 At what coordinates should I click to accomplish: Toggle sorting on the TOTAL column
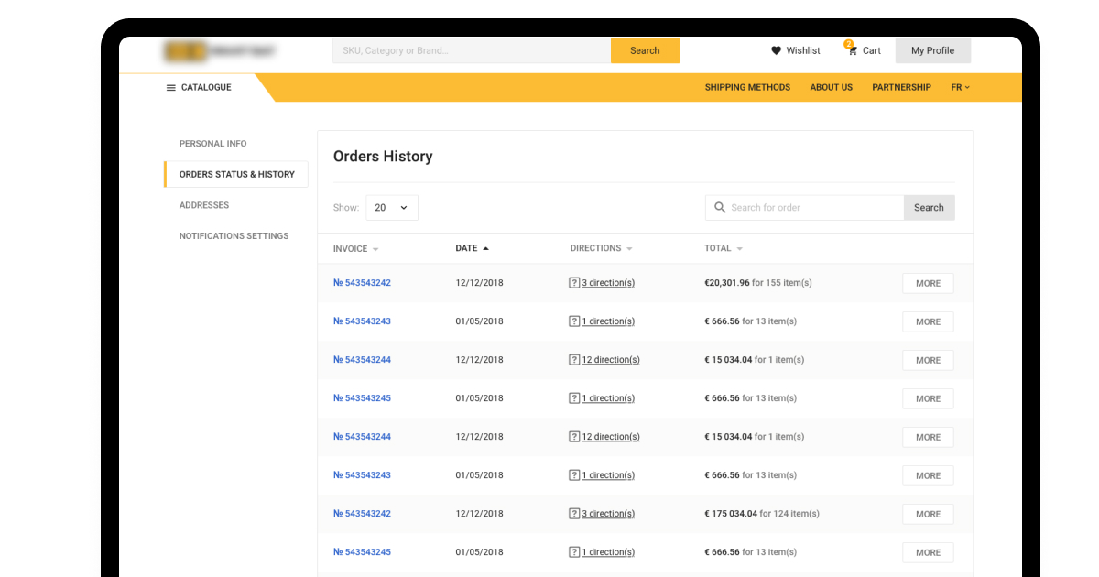[738, 248]
